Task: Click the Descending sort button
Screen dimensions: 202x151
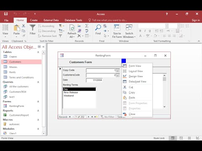Action: pos(47,31)
